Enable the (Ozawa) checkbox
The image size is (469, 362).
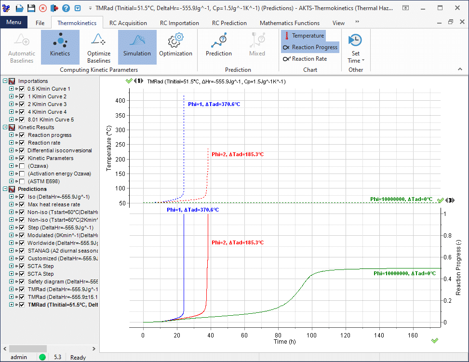[22, 166]
